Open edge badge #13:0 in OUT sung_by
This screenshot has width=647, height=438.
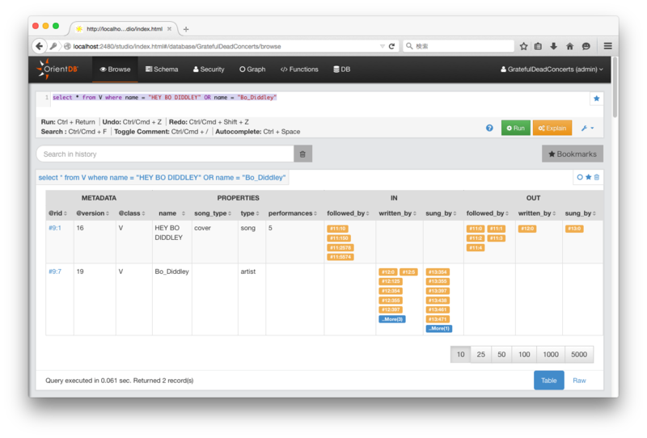[x=574, y=229]
